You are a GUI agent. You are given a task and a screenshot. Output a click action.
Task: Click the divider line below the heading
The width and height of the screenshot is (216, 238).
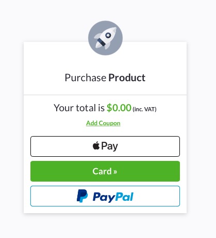[x=105, y=95]
